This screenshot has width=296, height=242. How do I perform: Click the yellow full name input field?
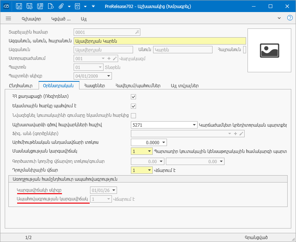(x=160, y=41)
